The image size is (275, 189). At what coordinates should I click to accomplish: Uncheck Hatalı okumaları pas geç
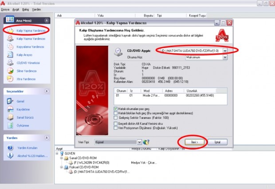pos(115,109)
